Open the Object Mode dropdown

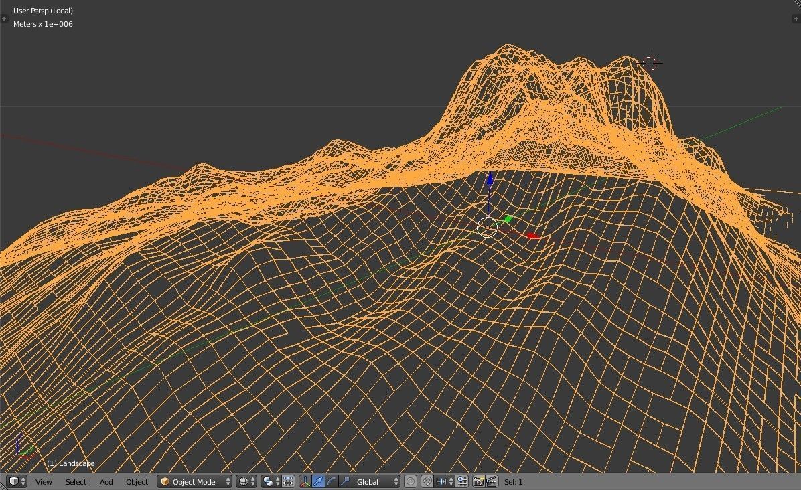click(x=195, y=481)
